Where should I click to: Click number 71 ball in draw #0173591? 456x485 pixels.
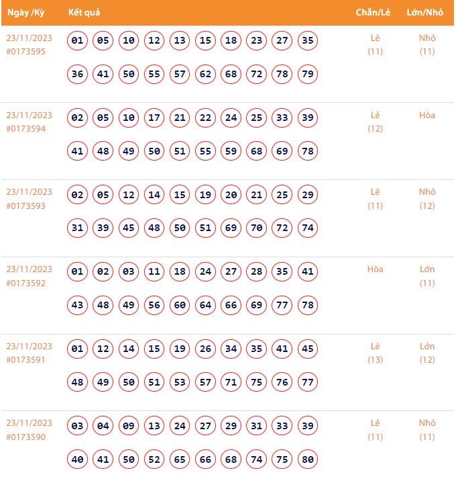click(x=231, y=382)
